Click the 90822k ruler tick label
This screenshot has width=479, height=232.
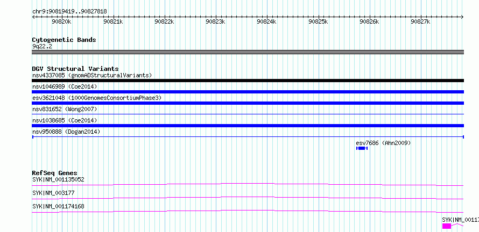tap(164, 21)
